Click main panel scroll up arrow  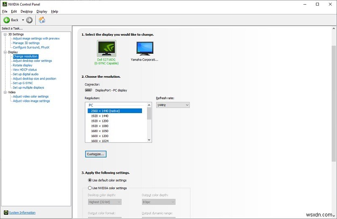click(334, 28)
